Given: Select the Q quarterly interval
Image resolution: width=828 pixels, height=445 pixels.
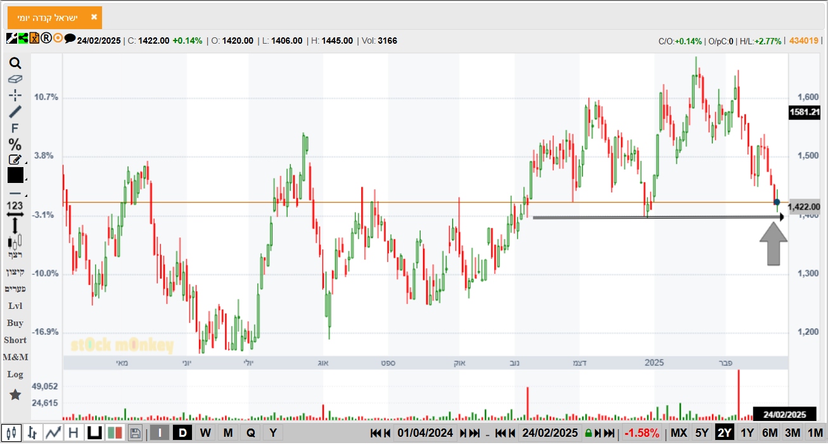Looking at the screenshot, I should click(251, 433).
